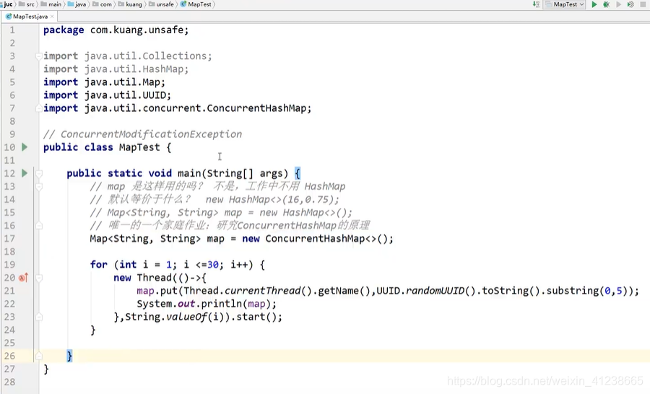
Task: Click line number 20 in the gutter
Action: point(9,278)
